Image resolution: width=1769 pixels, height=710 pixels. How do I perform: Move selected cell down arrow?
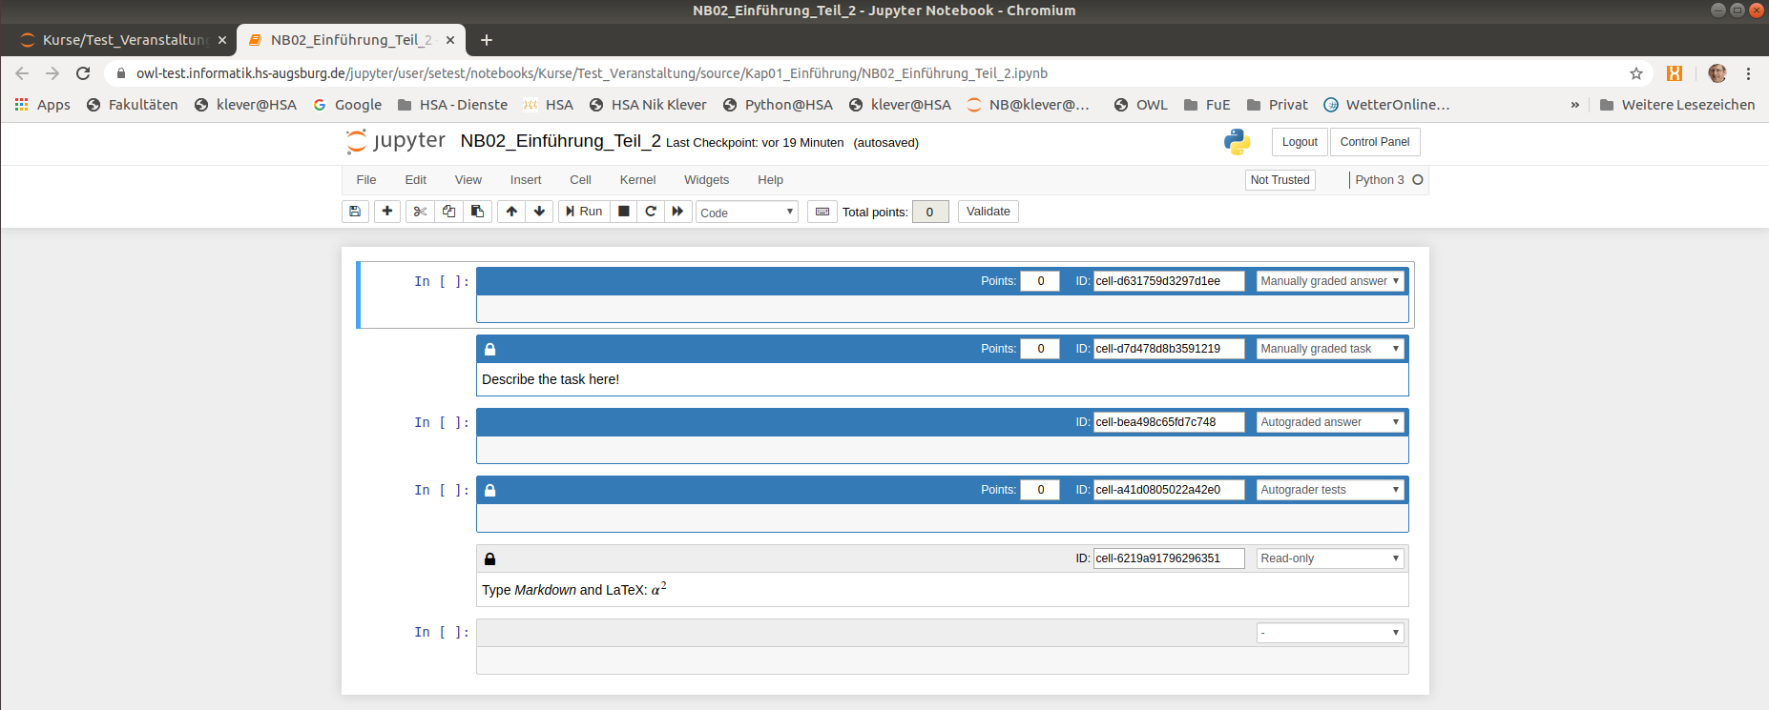539,212
